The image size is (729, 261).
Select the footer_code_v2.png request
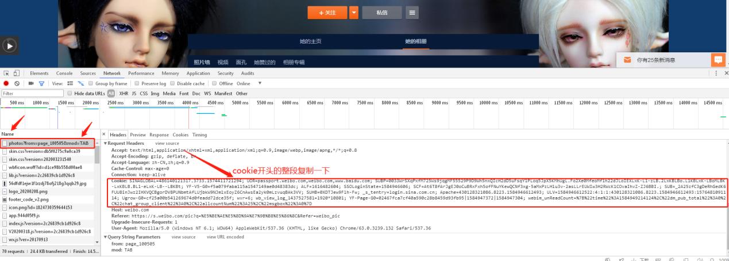pyautogui.click(x=48, y=199)
